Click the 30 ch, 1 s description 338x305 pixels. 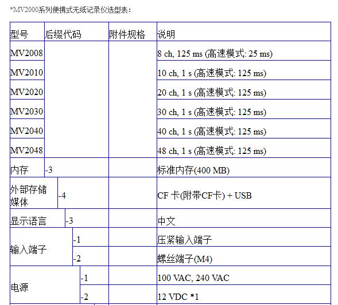(x=244, y=109)
